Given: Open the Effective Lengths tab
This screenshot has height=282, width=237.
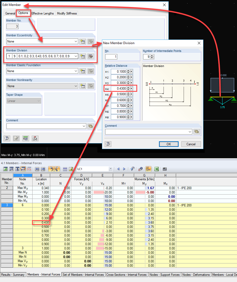Looking at the screenshot, I should (x=43, y=13).
